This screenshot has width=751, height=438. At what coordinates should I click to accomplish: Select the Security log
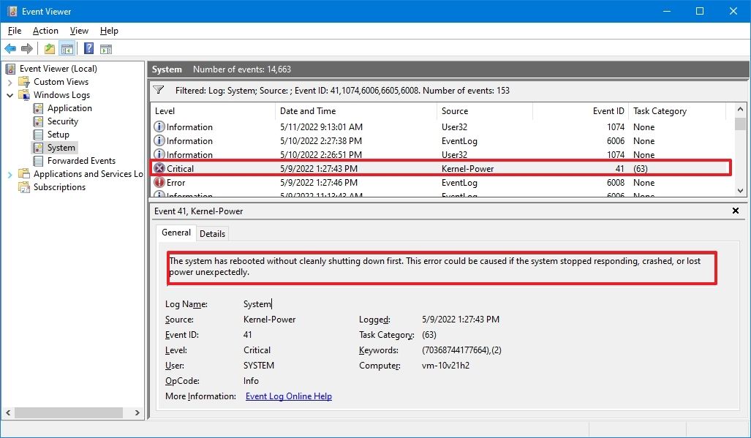(x=63, y=121)
